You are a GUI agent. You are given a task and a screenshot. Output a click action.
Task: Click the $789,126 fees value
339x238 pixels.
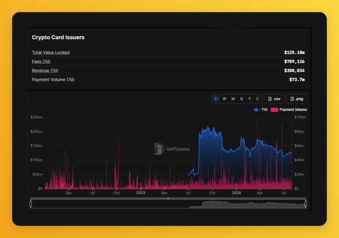[x=295, y=62]
